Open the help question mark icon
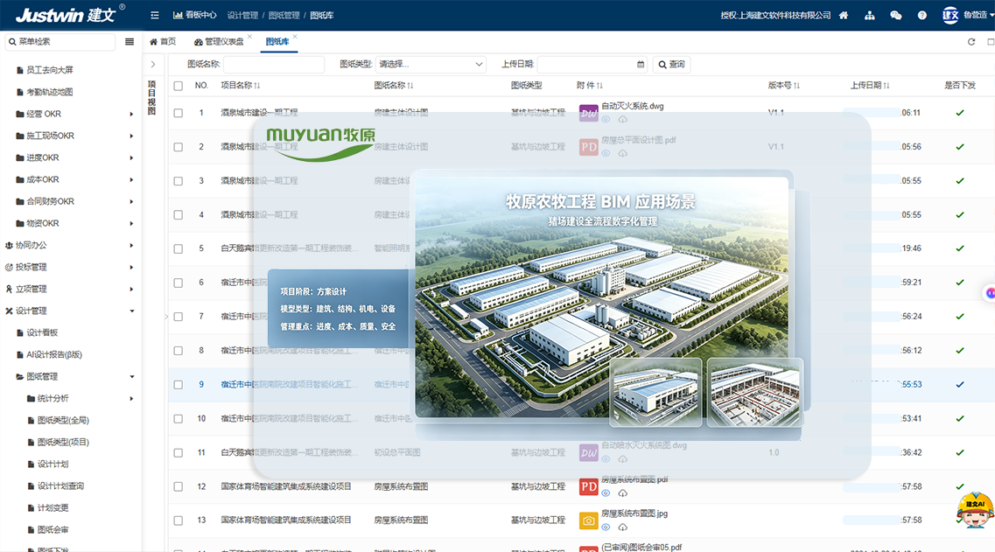The width and height of the screenshot is (995, 552). pyautogui.click(x=922, y=15)
